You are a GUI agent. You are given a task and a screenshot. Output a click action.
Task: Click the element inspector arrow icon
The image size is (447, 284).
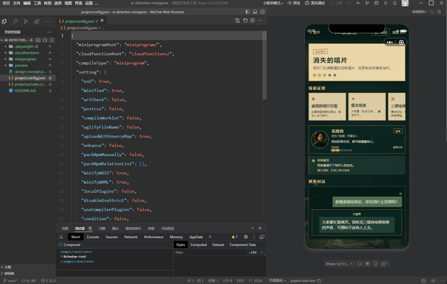(61, 237)
